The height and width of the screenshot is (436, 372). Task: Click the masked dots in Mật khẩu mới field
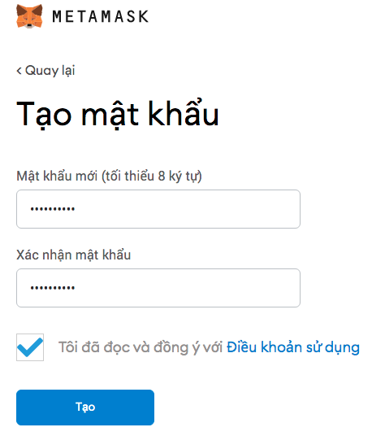pos(53,209)
